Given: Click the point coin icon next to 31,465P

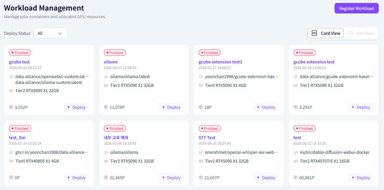Looking at the screenshot, I should [106, 177].
